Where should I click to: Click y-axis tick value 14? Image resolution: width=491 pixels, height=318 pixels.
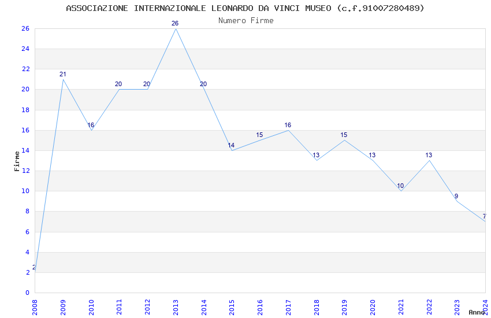(25, 150)
